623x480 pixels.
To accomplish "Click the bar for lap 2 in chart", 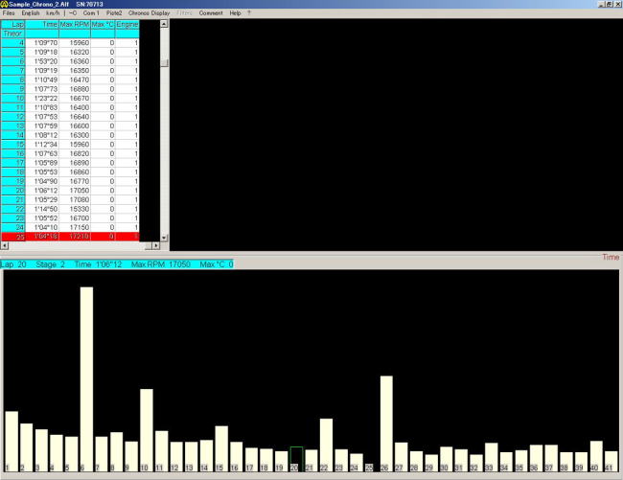I will pyautogui.click(x=27, y=447).
